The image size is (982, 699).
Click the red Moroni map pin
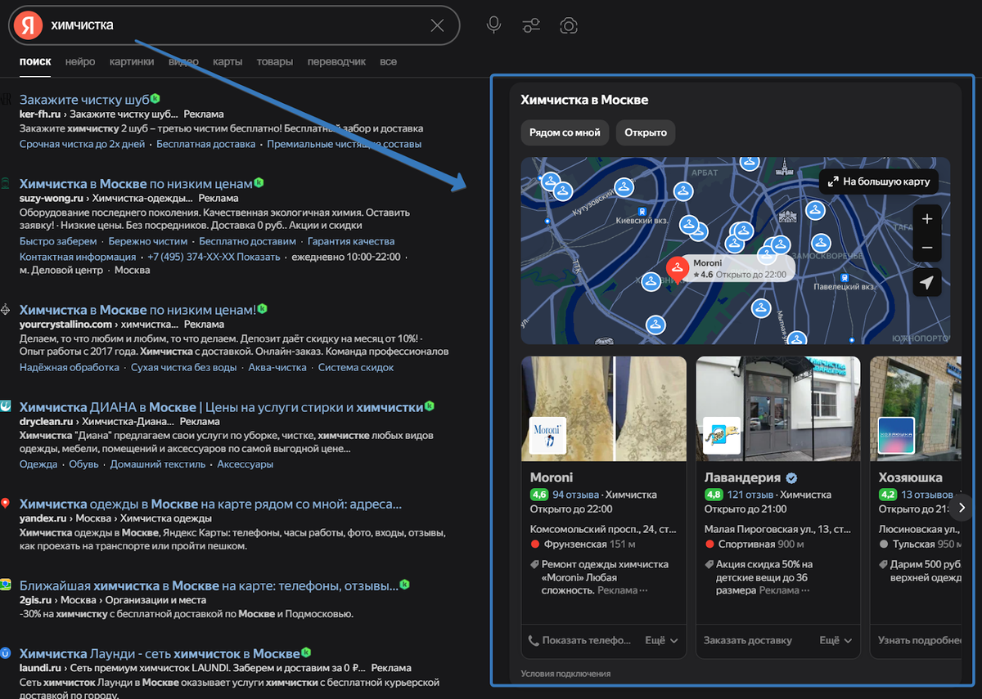pyautogui.click(x=677, y=269)
